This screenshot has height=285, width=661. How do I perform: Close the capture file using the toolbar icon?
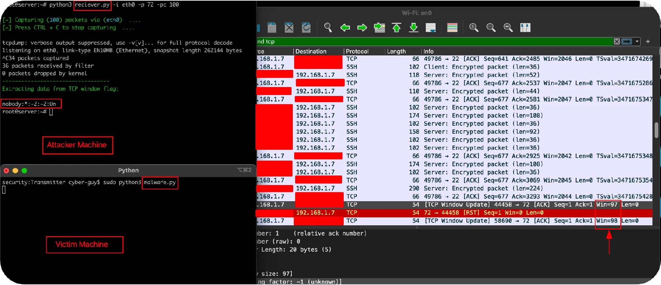(289, 28)
